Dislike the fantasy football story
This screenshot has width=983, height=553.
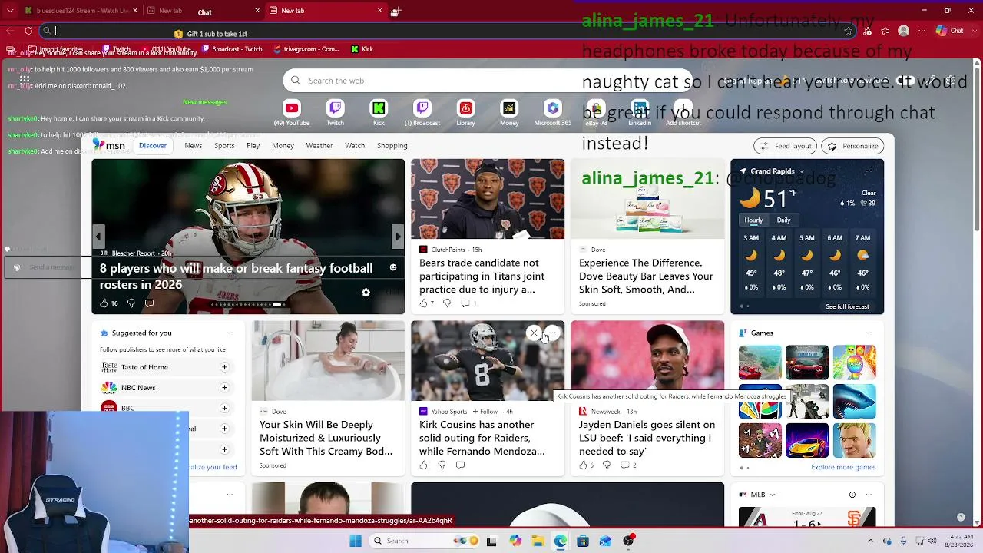click(x=131, y=303)
